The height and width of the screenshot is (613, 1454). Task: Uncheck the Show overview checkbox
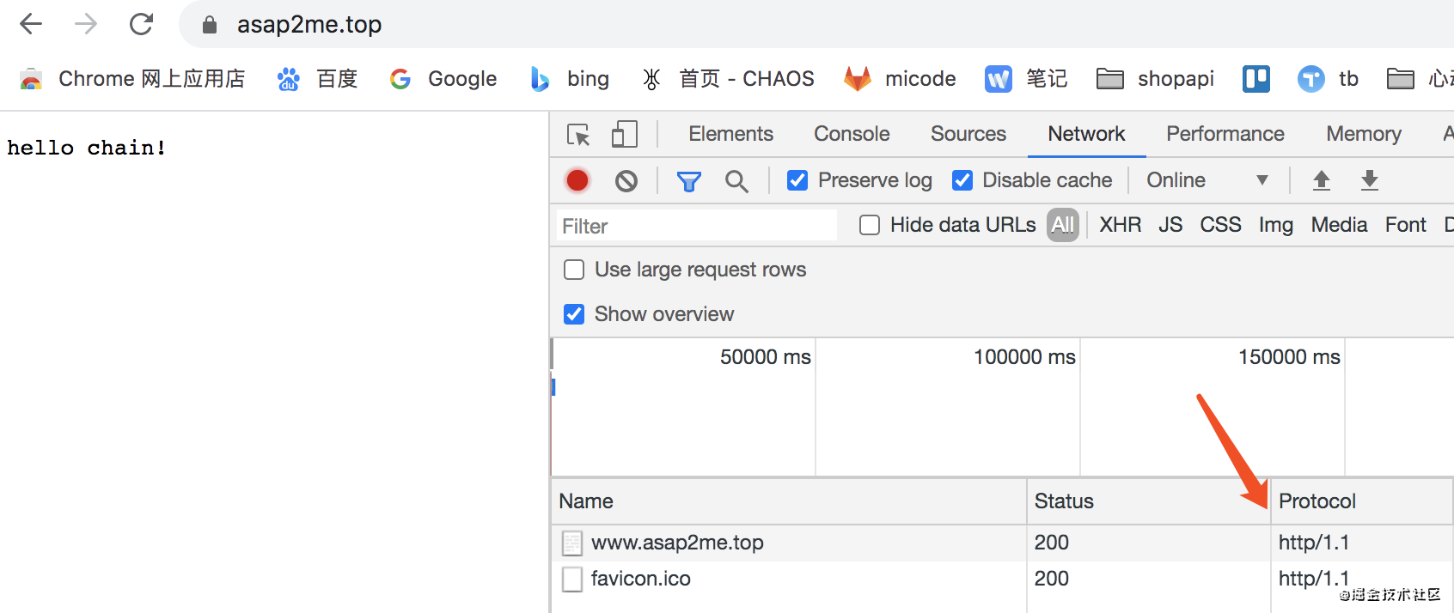[574, 314]
